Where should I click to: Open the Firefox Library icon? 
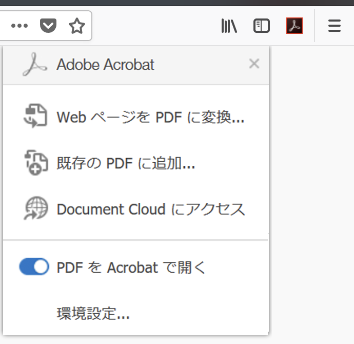(x=229, y=26)
